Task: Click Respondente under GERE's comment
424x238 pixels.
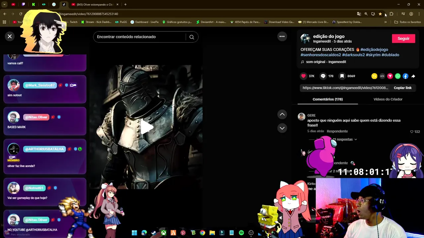Action: 337,131
